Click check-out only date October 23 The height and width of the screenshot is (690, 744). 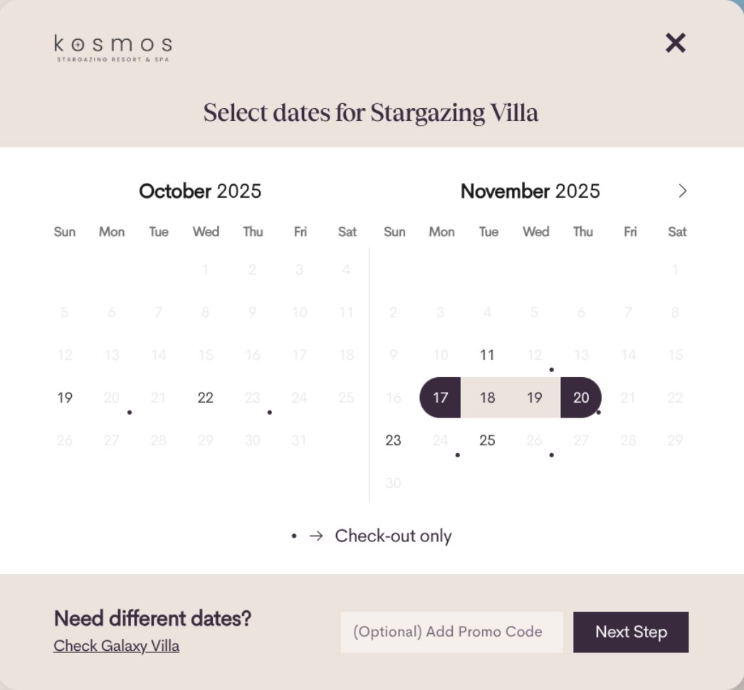[x=253, y=398]
